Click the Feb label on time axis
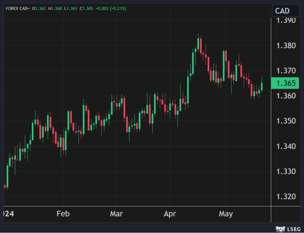The height and width of the screenshot is (233, 304). pyautogui.click(x=63, y=214)
